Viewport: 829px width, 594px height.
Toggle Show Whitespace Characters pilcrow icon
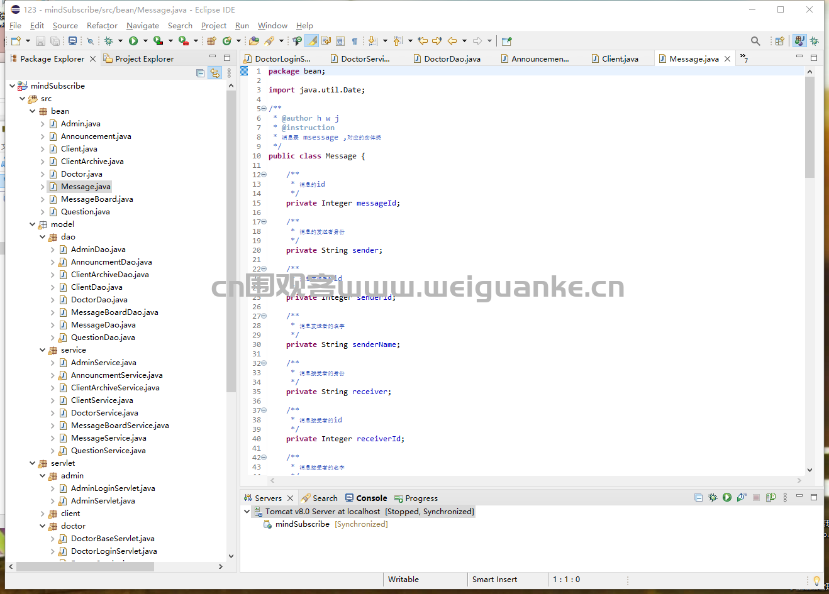click(x=354, y=41)
